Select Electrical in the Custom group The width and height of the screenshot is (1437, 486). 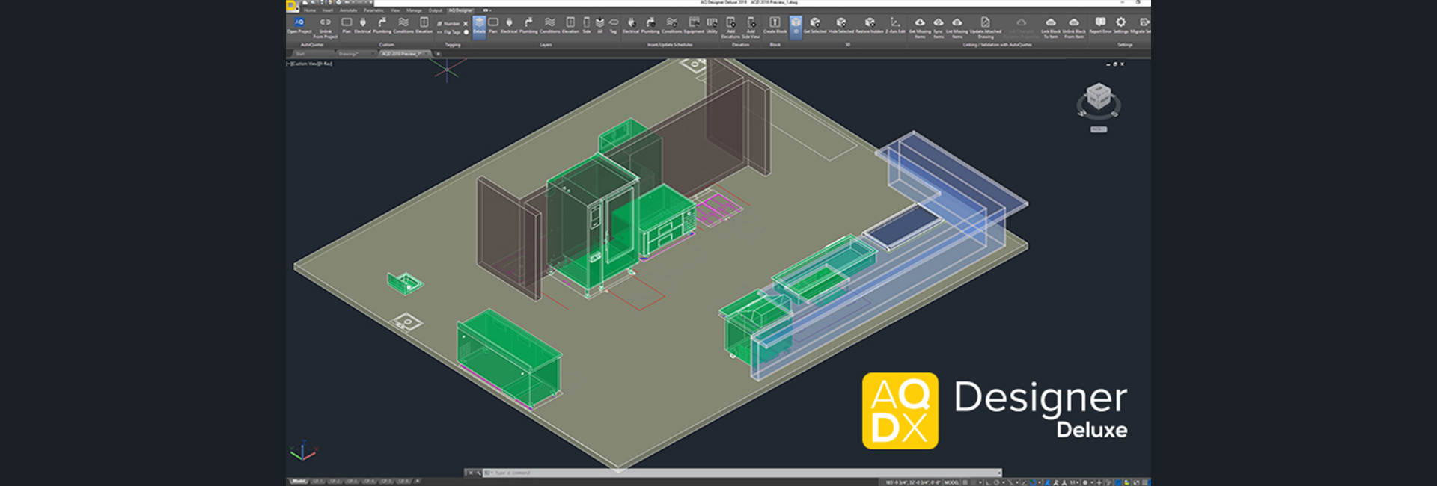click(x=362, y=25)
